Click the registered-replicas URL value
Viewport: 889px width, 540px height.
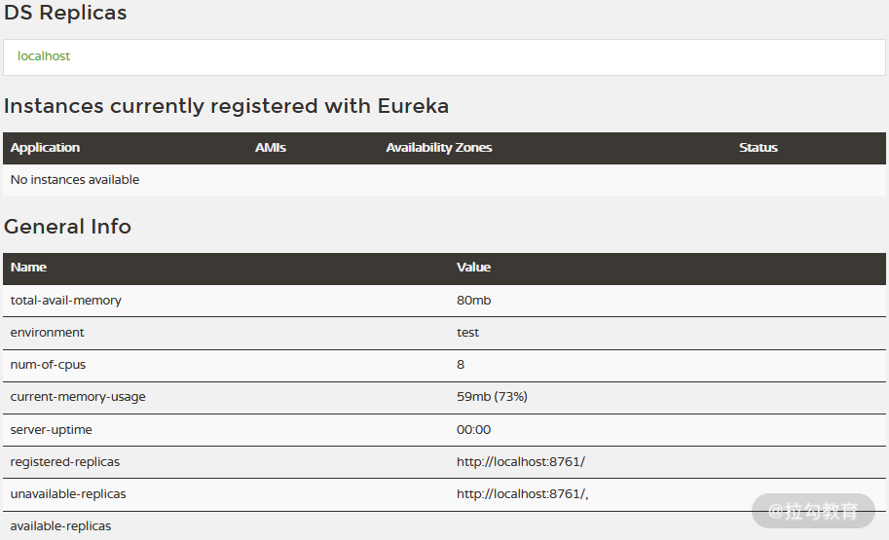click(x=520, y=462)
